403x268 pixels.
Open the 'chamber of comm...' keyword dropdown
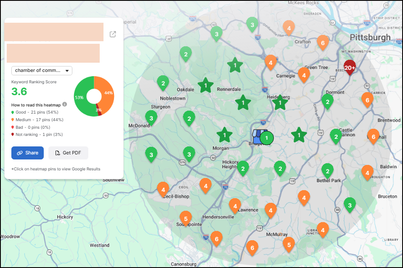pyautogui.click(x=42, y=71)
